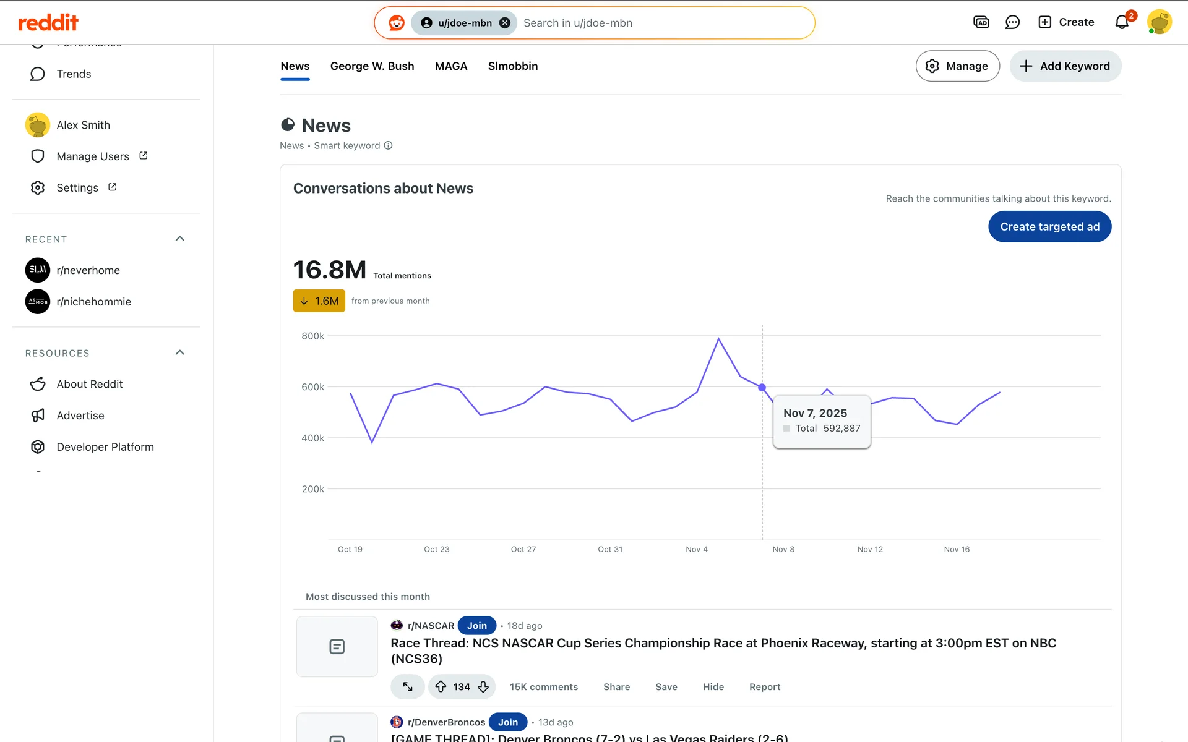1188x742 pixels.
Task: Click the Create targeted ad button
Action: point(1049,227)
